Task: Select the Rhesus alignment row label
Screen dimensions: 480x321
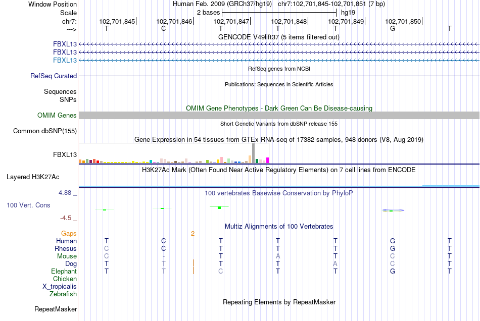Action: pos(66,248)
